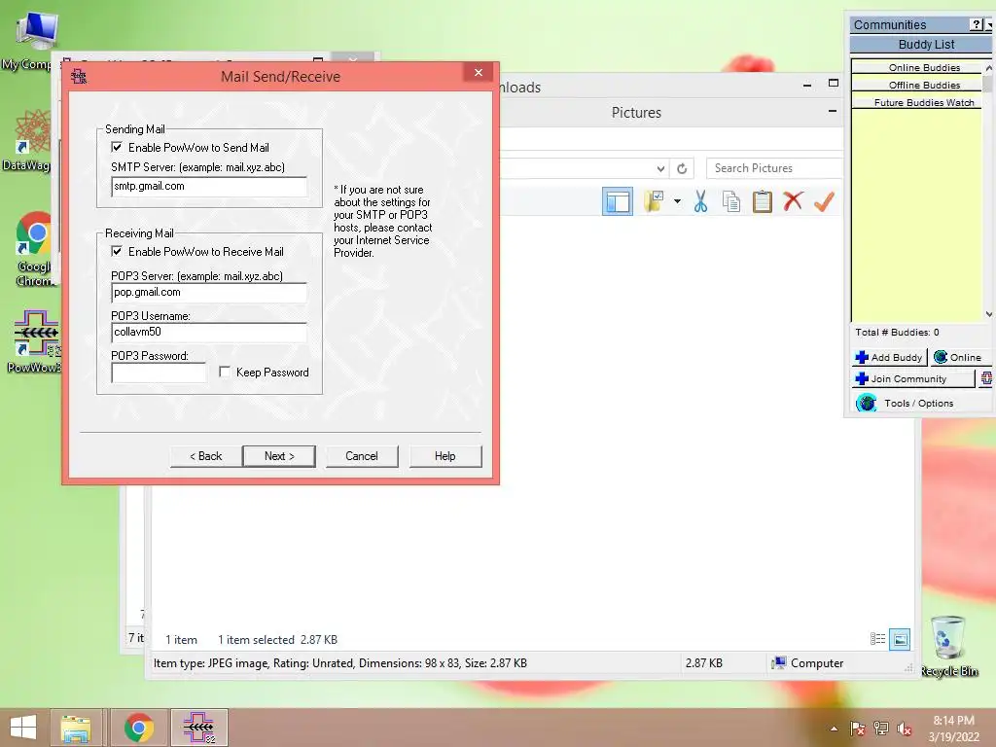Open dropdown arrow next to folder options icon
The image size is (996, 747).
677,201
